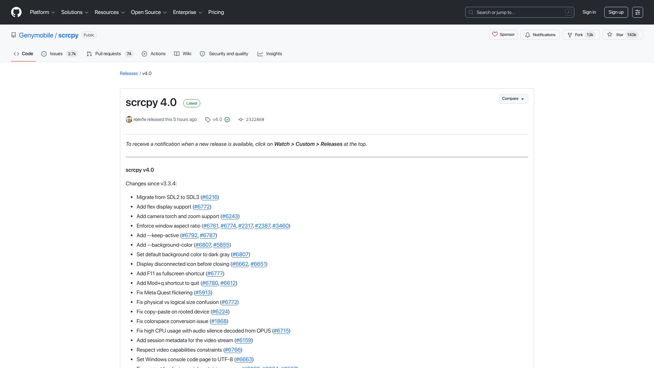Open #6772 on flex display support line
654x368 pixels.
(202, 207)
